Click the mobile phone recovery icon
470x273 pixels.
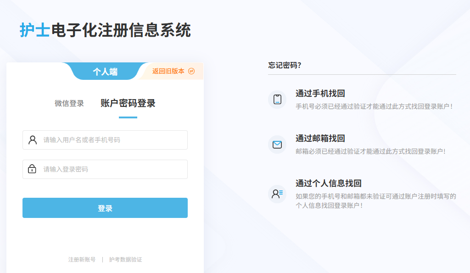pyautogui.click(x=277, y=100)
